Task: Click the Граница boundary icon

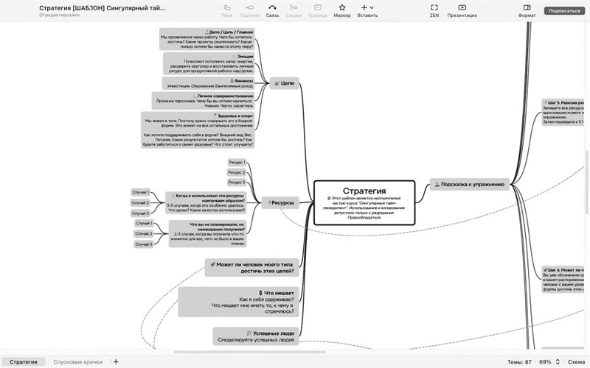Action: [317, 10]
